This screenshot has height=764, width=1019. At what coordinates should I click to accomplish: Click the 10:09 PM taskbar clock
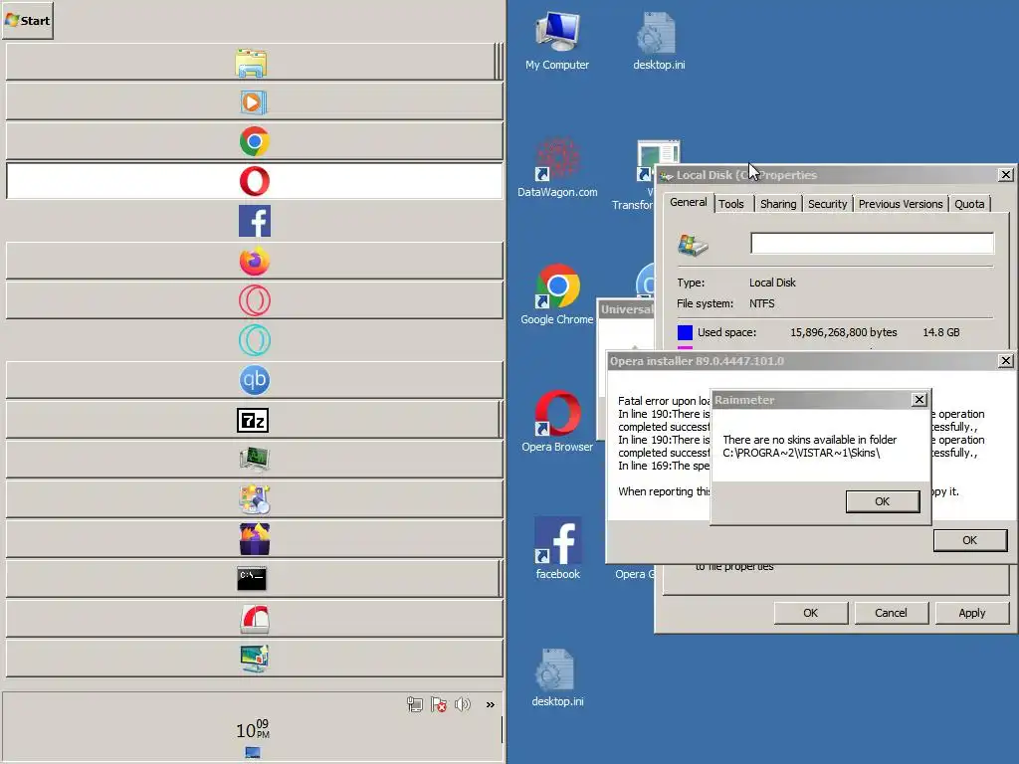point(252,729)
